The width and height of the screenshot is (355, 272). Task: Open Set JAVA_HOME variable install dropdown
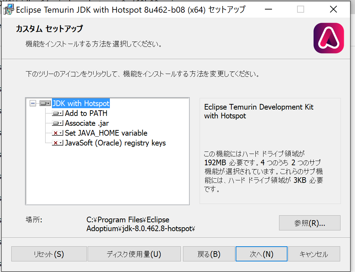click(58, 133)
